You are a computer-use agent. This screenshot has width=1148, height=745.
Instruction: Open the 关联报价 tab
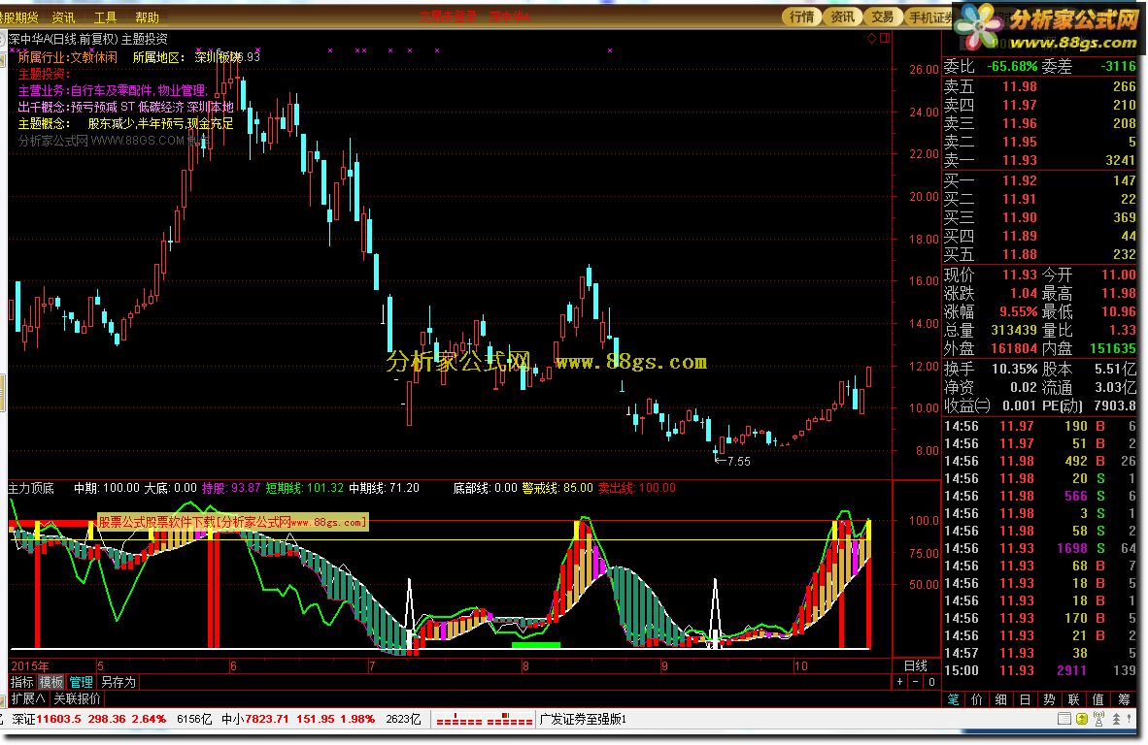click(x=77, y=699)
